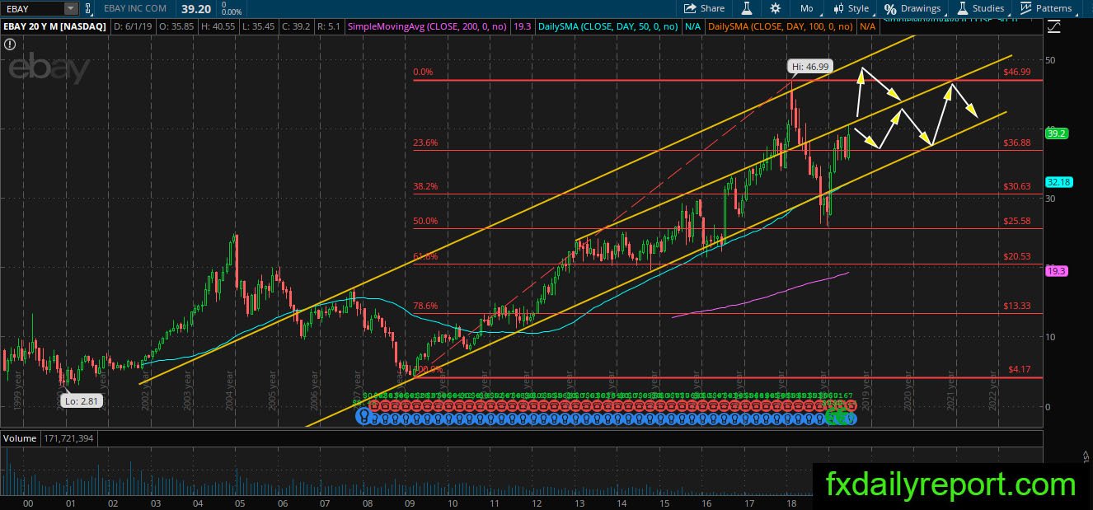
Task: Click the EBAY symbol input field
Action: [x=32, y=8]
